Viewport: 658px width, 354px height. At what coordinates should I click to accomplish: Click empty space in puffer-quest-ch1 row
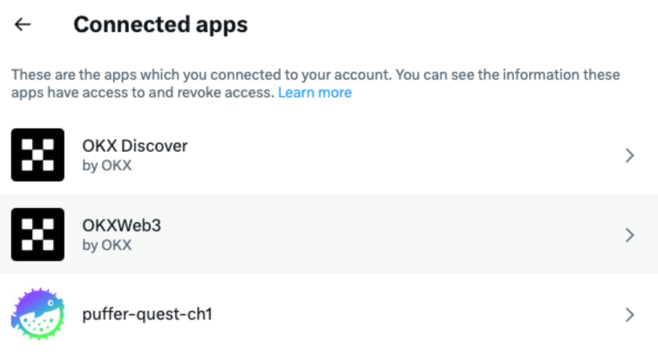pyautogui.click(x=396, y=314)
